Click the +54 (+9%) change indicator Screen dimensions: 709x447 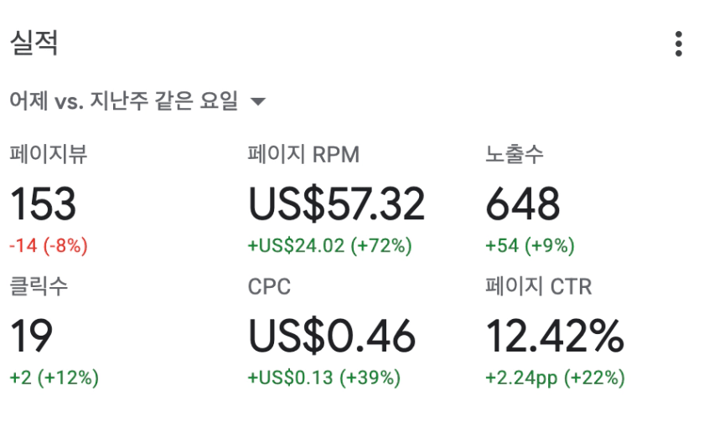click(x=530, y=245)
